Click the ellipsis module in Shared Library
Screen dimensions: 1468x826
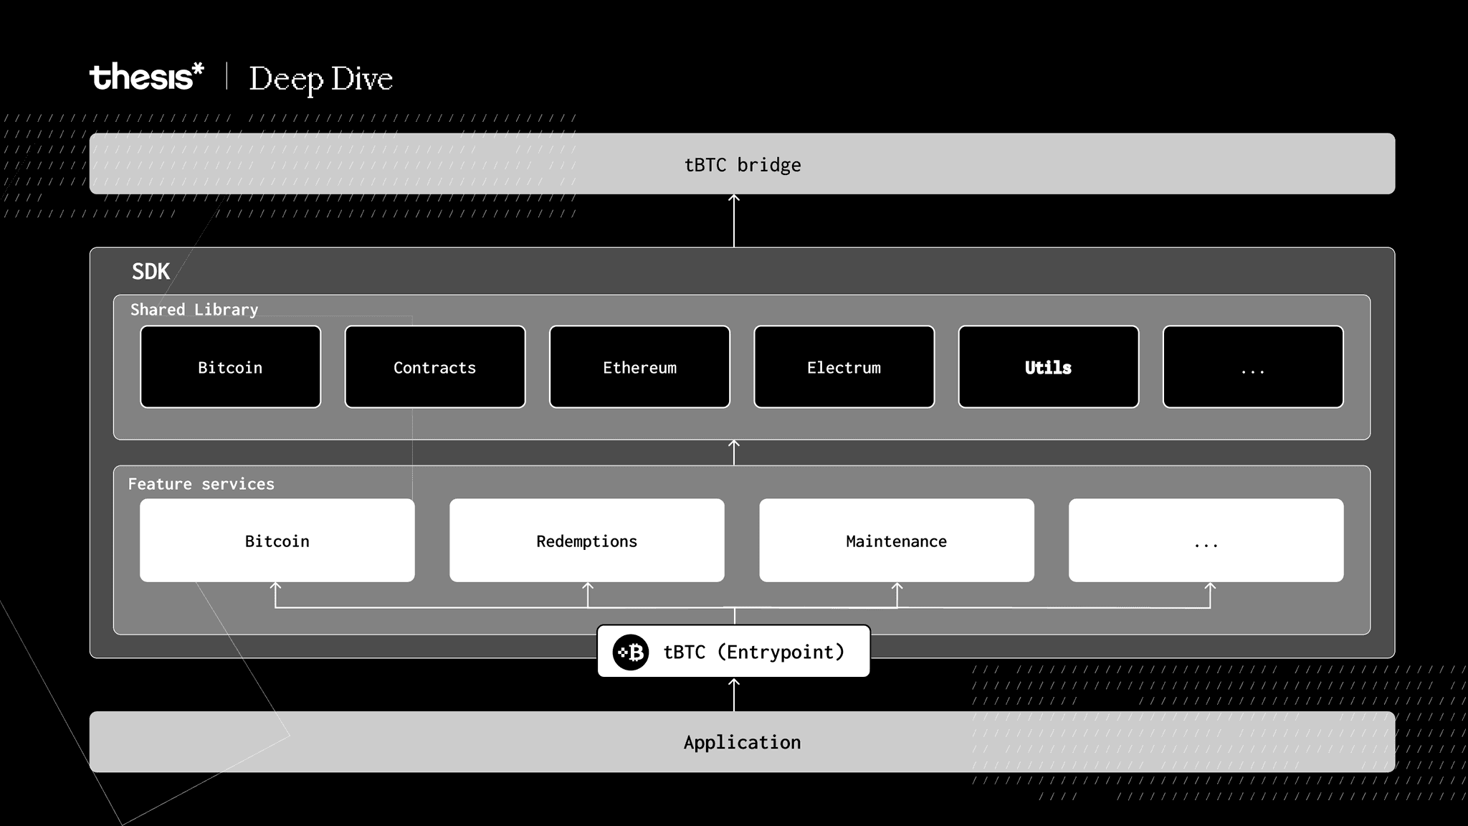pos(1252,366)
